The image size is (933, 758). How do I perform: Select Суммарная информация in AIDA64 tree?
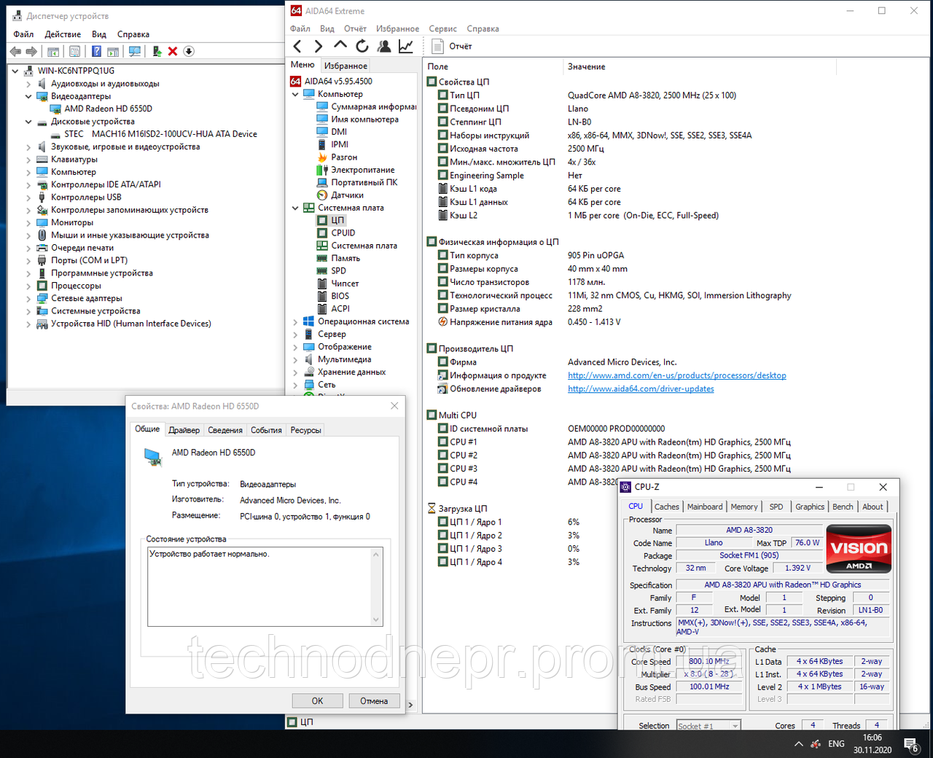(x=373, y=107)
